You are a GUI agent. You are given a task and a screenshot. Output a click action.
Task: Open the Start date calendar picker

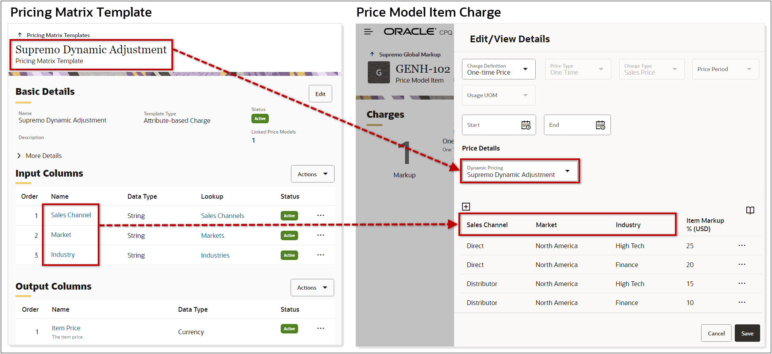526,125
